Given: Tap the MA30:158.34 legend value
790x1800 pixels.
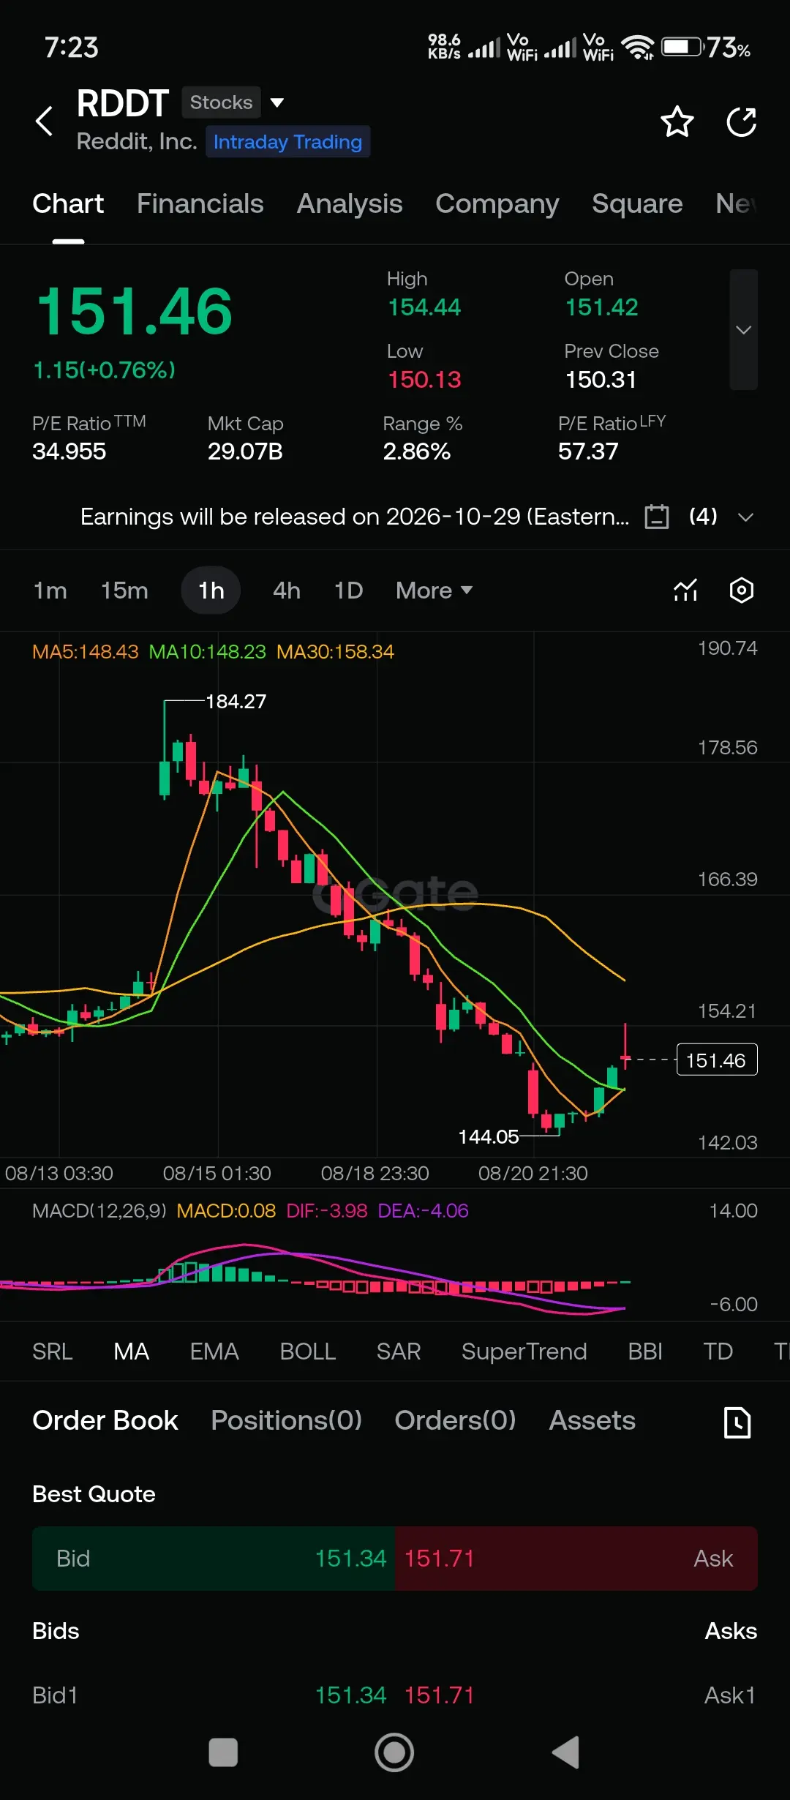Looking at the screenshot, I should [x=335, y=652].
